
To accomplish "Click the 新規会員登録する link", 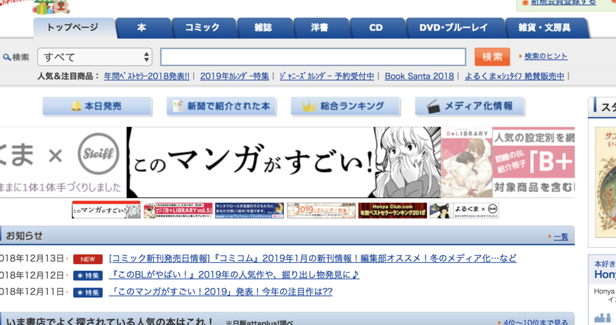I will (x=563, y=2).
